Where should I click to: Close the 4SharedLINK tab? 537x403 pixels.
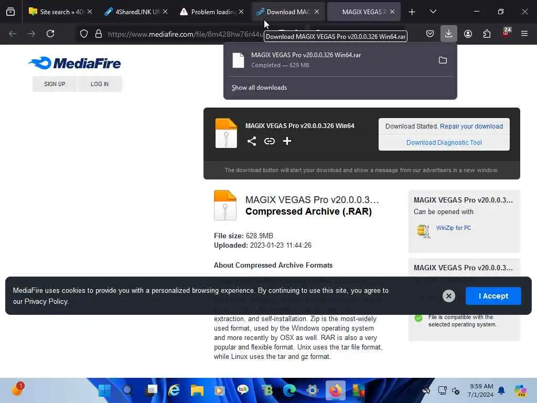(165, 12)
